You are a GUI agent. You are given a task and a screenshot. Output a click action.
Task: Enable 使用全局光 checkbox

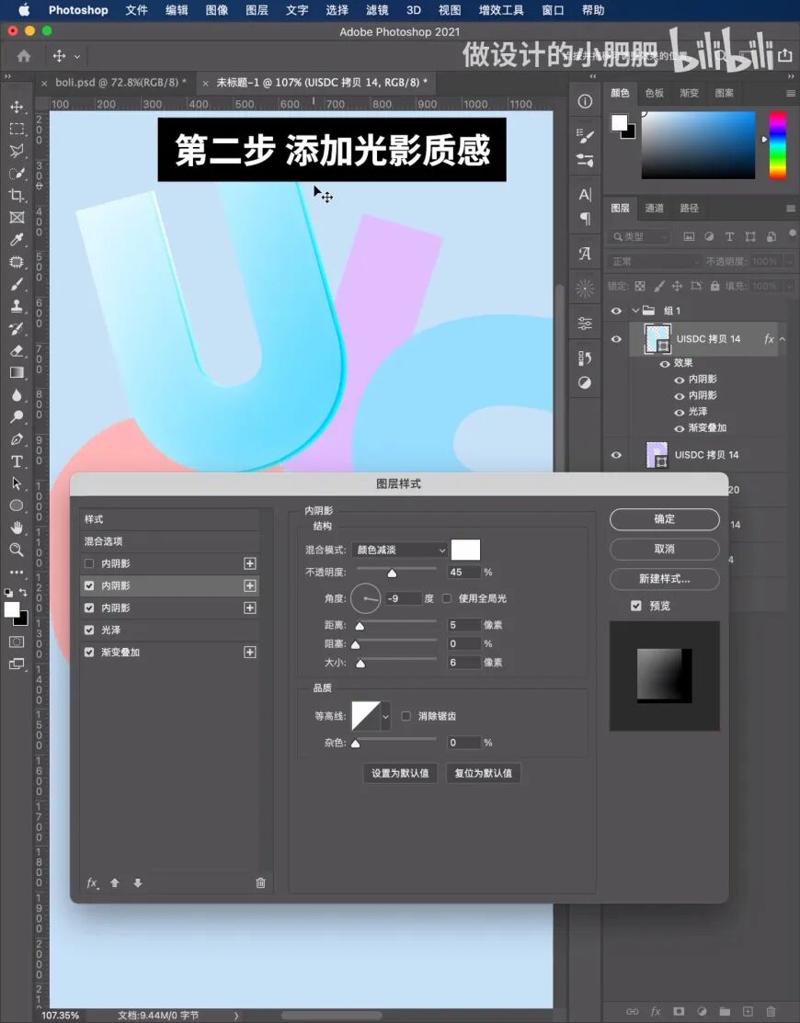447,598
